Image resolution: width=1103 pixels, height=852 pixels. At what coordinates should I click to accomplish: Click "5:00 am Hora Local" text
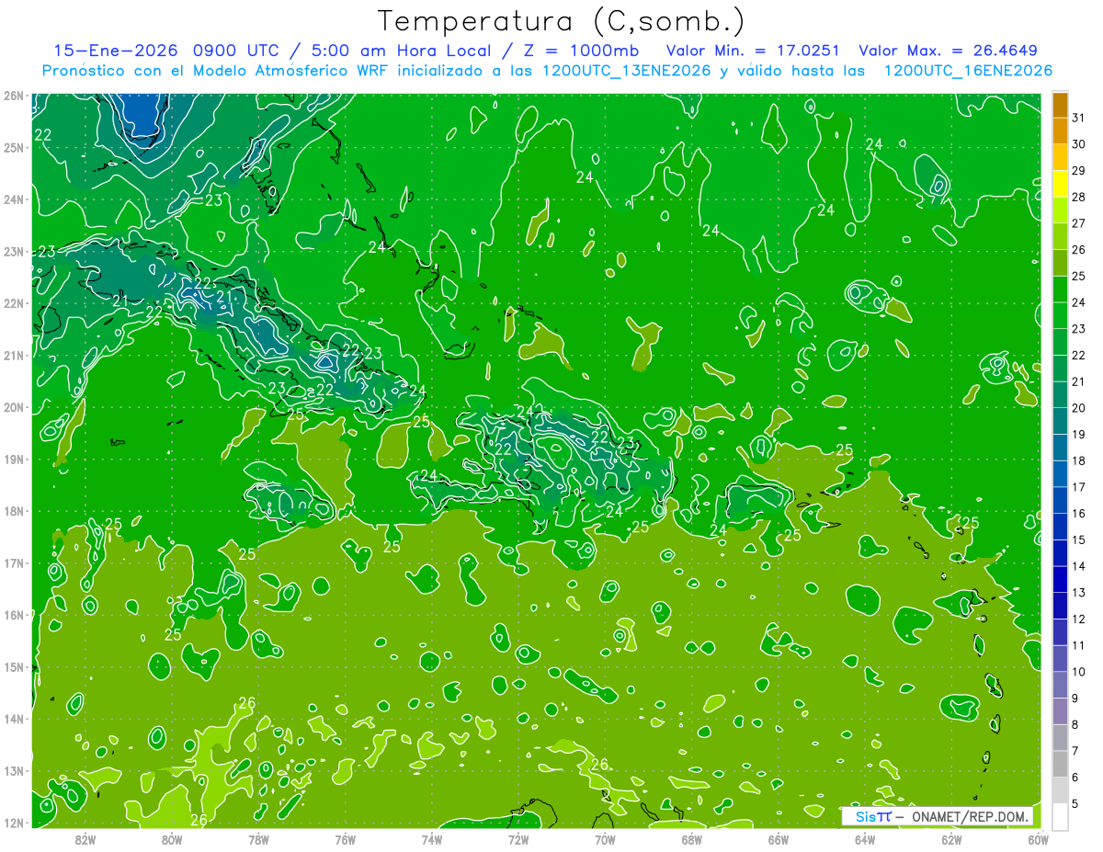pos(402,51)
